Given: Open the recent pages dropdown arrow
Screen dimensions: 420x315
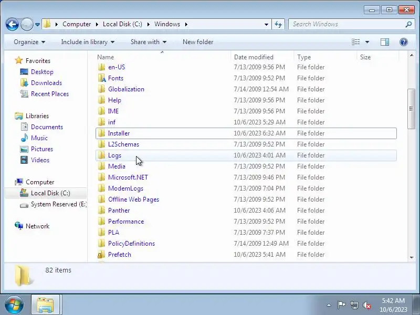Looking at the screenshot, I should tap(37, 25).
